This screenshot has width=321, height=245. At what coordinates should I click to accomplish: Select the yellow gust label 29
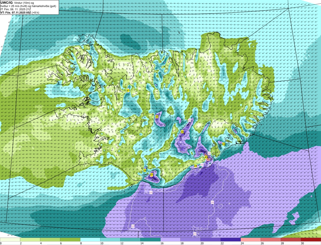(x=145, y=170)
